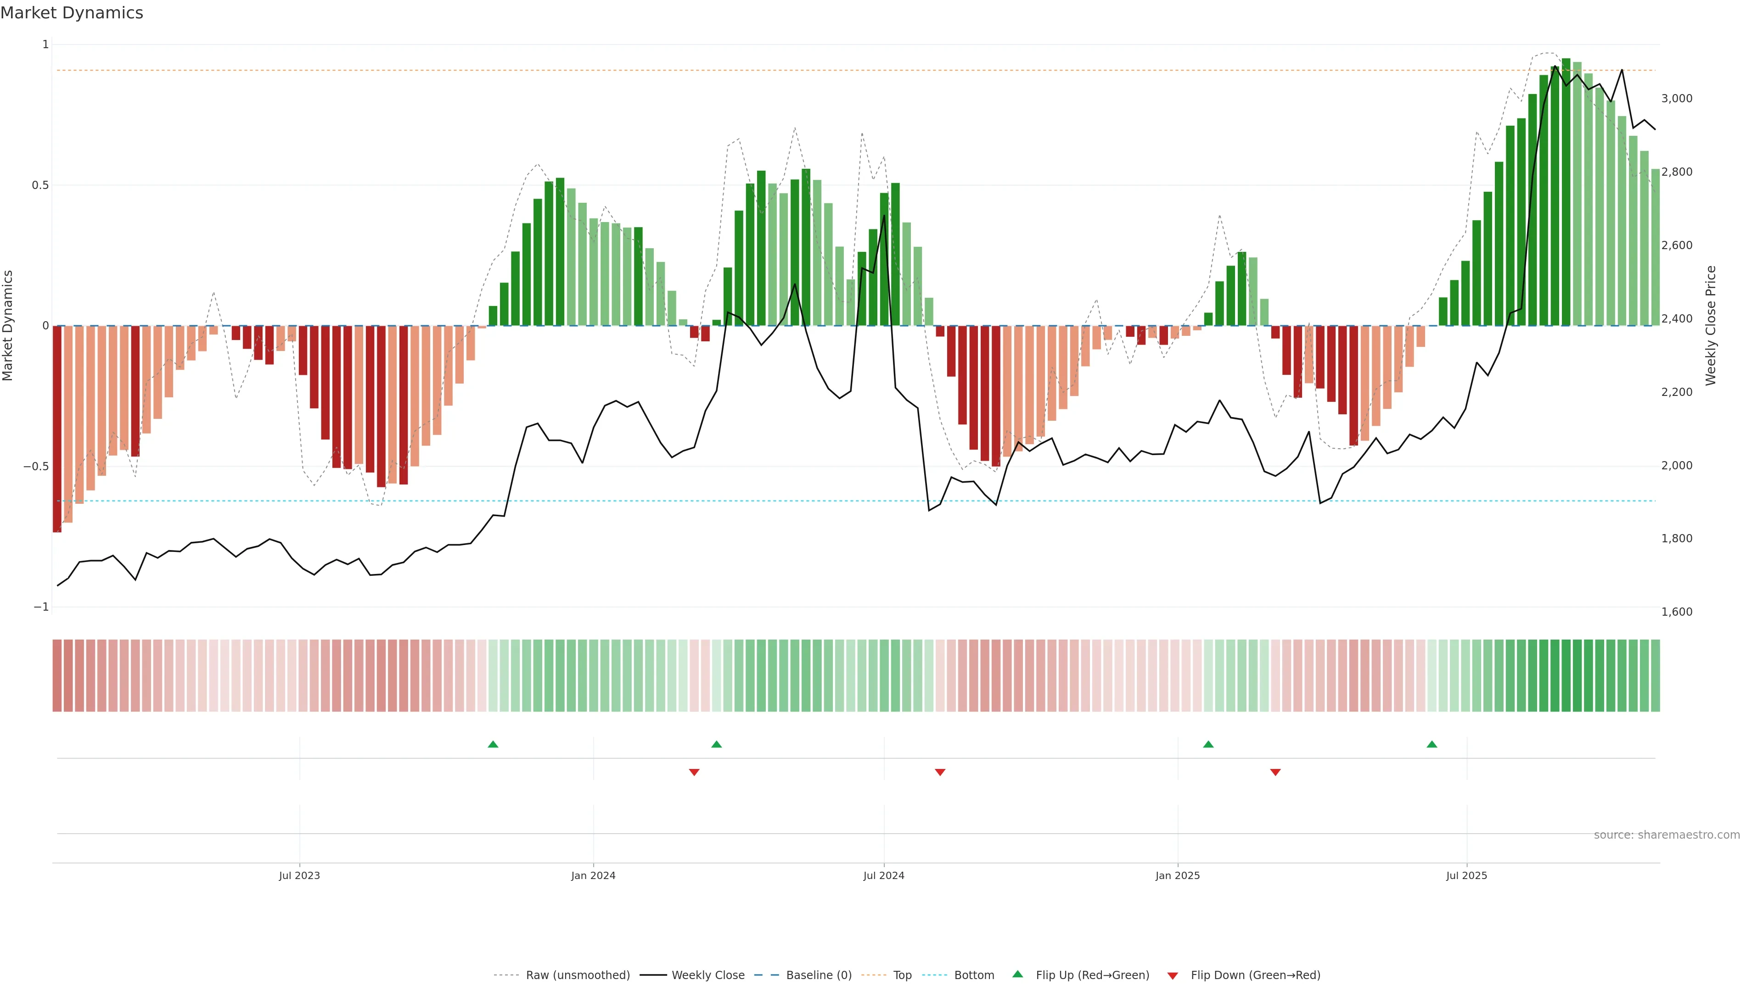Image resolution: width=1763 pixels, height=991 pixels.
Task: Click the flip-up marker after Jan 2025
Action: (1208, 744)
